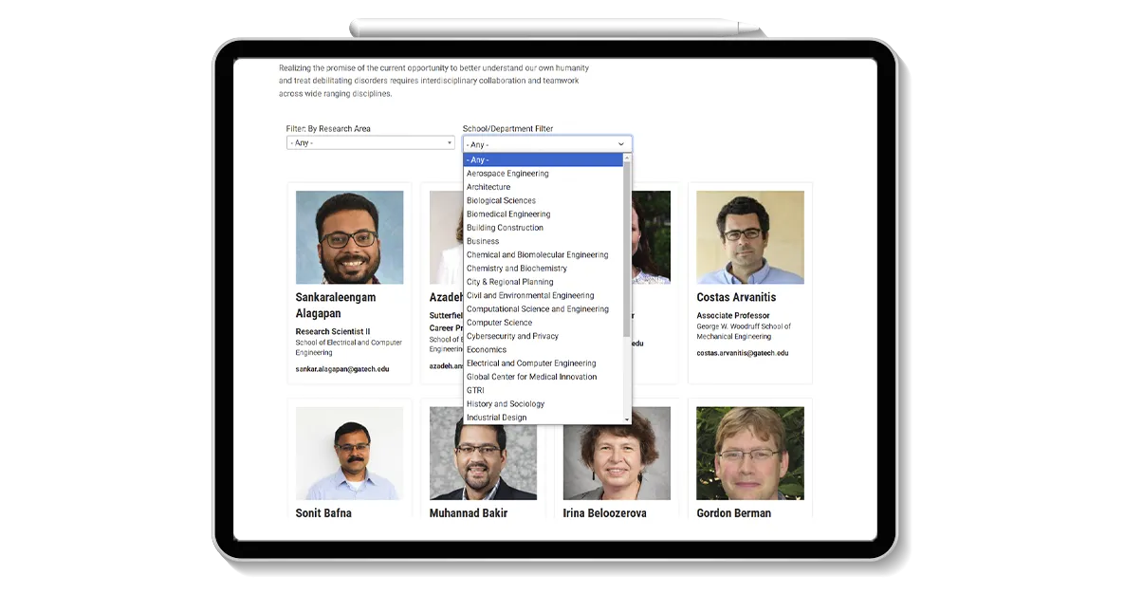The height and width of the screenshot is (595, 1124).
Task: Select "Aerospace Engineering" from the department dropdown
Action: pos(507,173)
